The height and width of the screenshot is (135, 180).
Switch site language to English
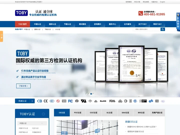[x=162, y=2]
